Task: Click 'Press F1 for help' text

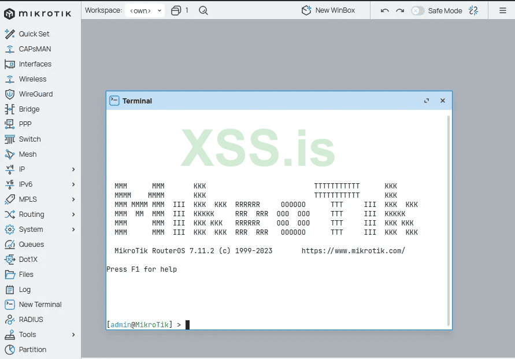Action: pos(142,269)
